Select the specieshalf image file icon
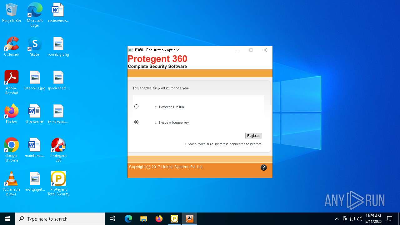Image resolution: width=400 pixels, height=225 pixels. [x=58, y=81]
